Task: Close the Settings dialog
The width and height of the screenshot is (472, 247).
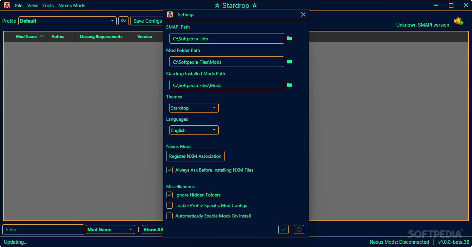Action: (x=303, y=14)
